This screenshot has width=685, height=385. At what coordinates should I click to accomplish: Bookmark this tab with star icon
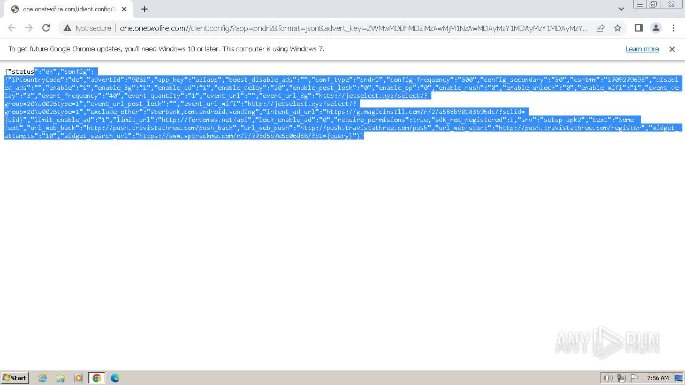pos(618,28)
